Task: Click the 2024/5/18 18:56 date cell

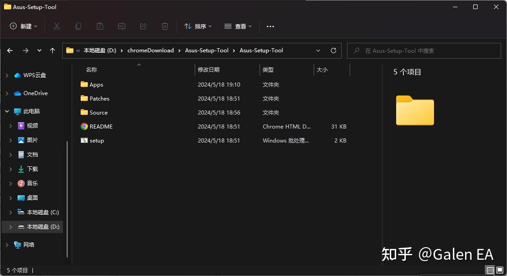Action: pos(219,113)
